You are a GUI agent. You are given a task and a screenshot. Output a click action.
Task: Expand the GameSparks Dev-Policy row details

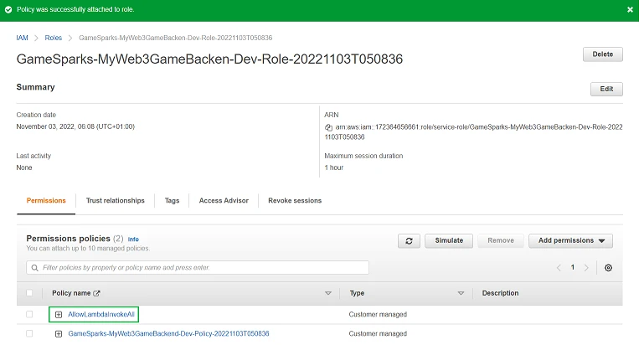pos(59,333)
